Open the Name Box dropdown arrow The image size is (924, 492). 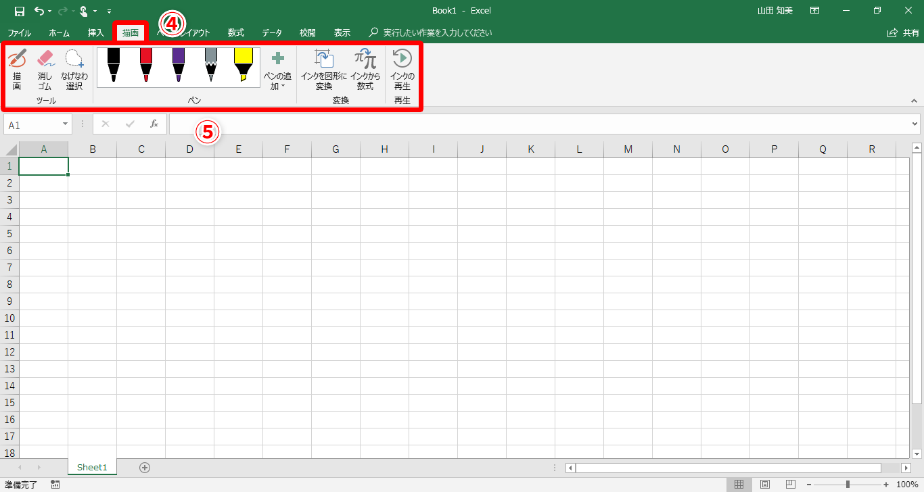(x=66, y=124)
